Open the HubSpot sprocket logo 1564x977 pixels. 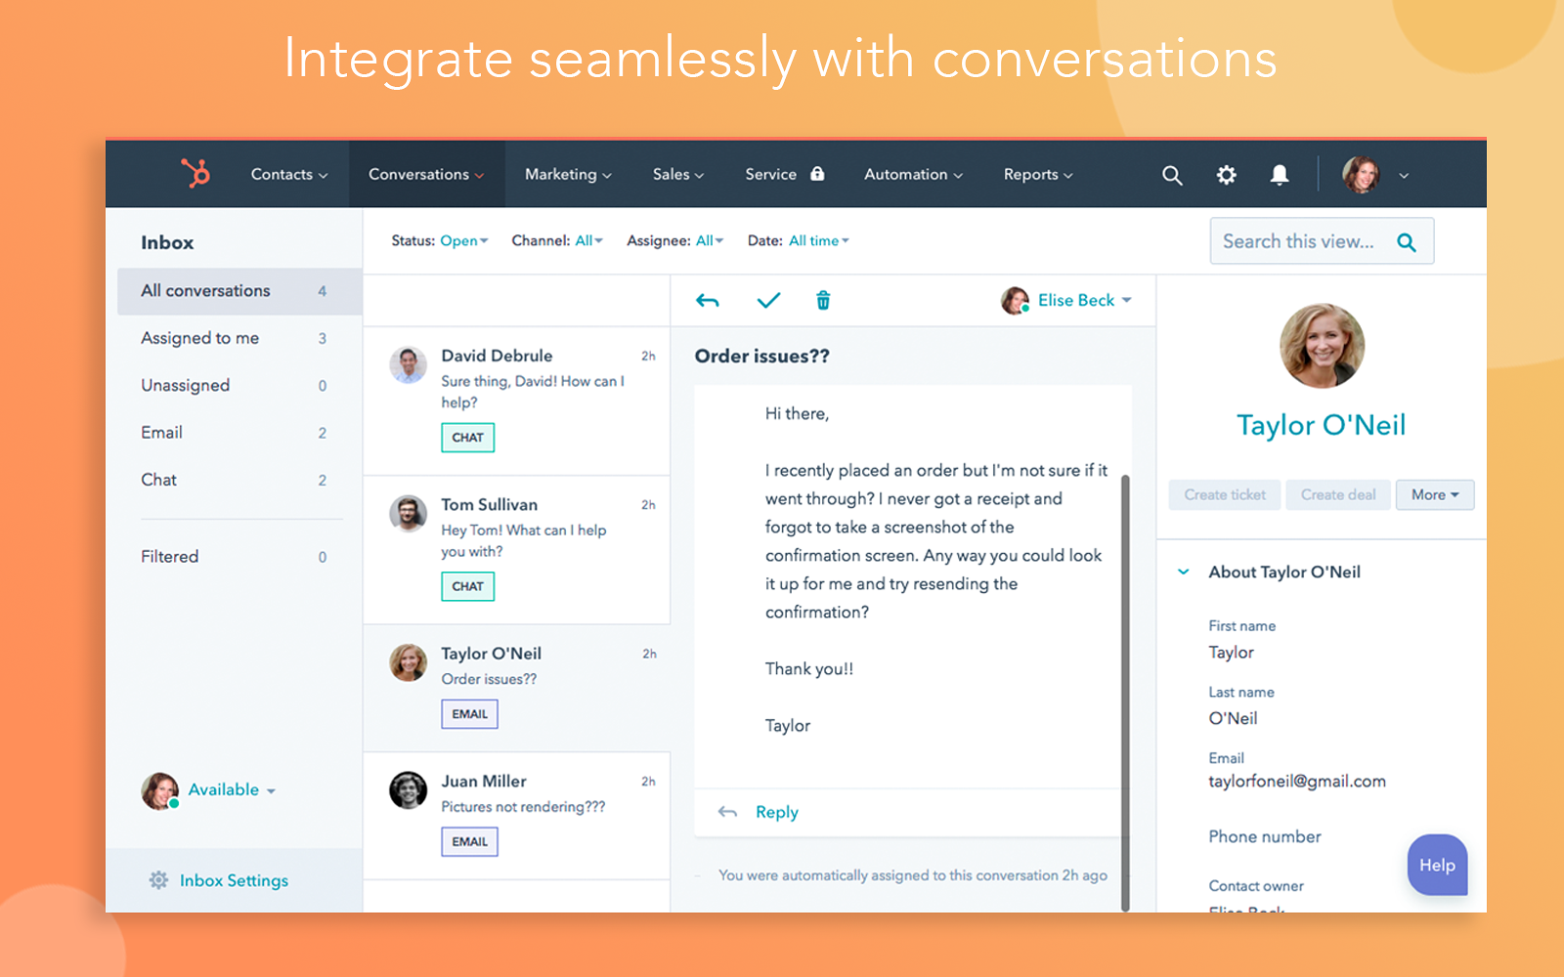pyautogui.click(x=195, y=174)
